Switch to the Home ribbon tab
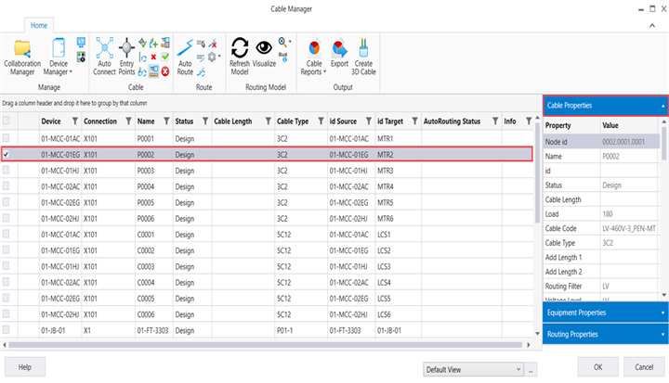Viewport: 669px width, 383px height. pos(39,26)
